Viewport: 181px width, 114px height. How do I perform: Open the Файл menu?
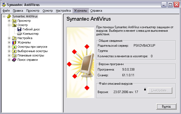point(6,11)
